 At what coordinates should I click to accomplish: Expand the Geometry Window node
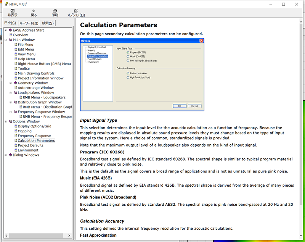[11, 83]
